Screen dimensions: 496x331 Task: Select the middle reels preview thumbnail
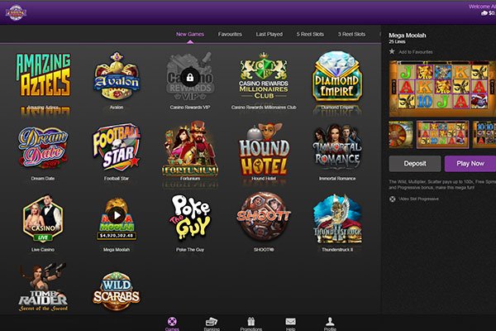click(442, 134)
